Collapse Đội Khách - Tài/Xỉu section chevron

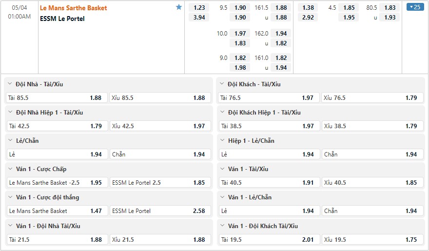pos(222,84)
